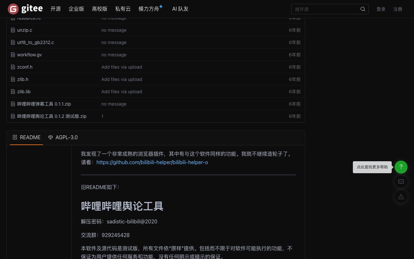Open the zlib.lib file

(24, 92)
